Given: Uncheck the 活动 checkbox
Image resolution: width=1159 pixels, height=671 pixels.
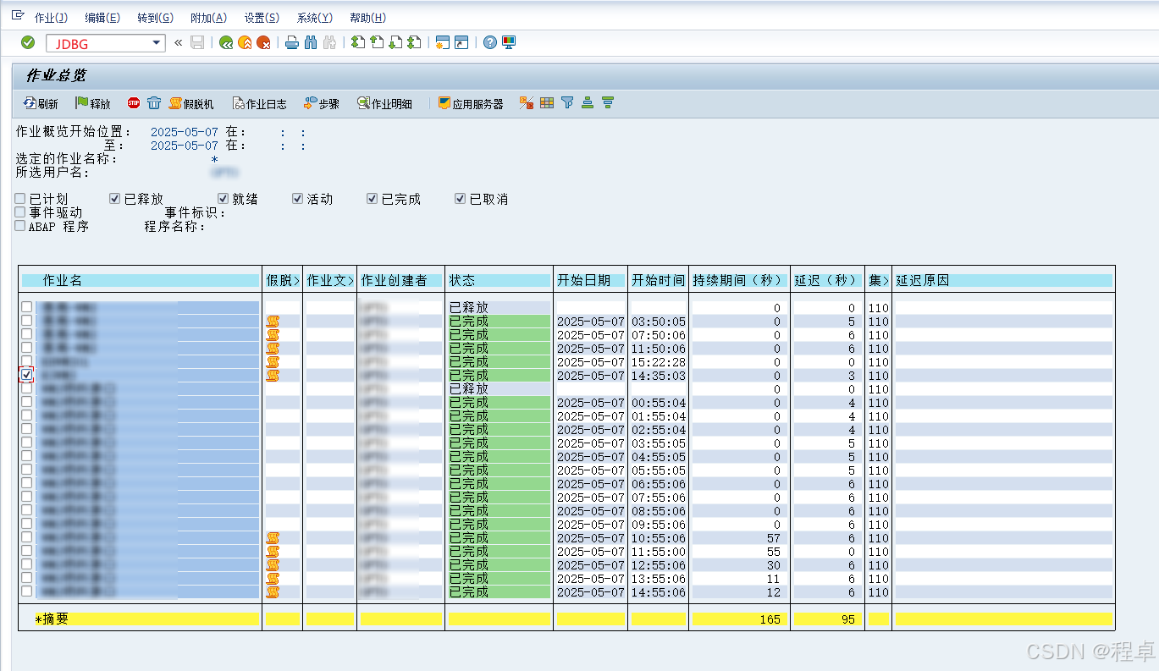Looking at the screenshot, I should 298,199.
